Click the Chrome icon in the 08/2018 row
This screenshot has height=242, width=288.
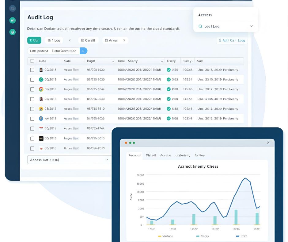(41, 89)
